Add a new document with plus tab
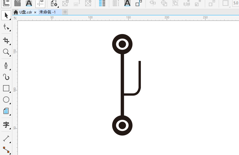The image size is (239, 155). click(65, 12)
